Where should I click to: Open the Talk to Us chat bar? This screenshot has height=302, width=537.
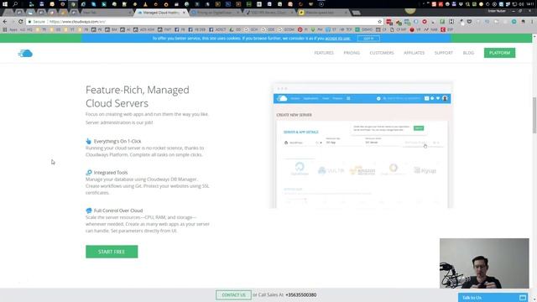(x=493, y=297)
